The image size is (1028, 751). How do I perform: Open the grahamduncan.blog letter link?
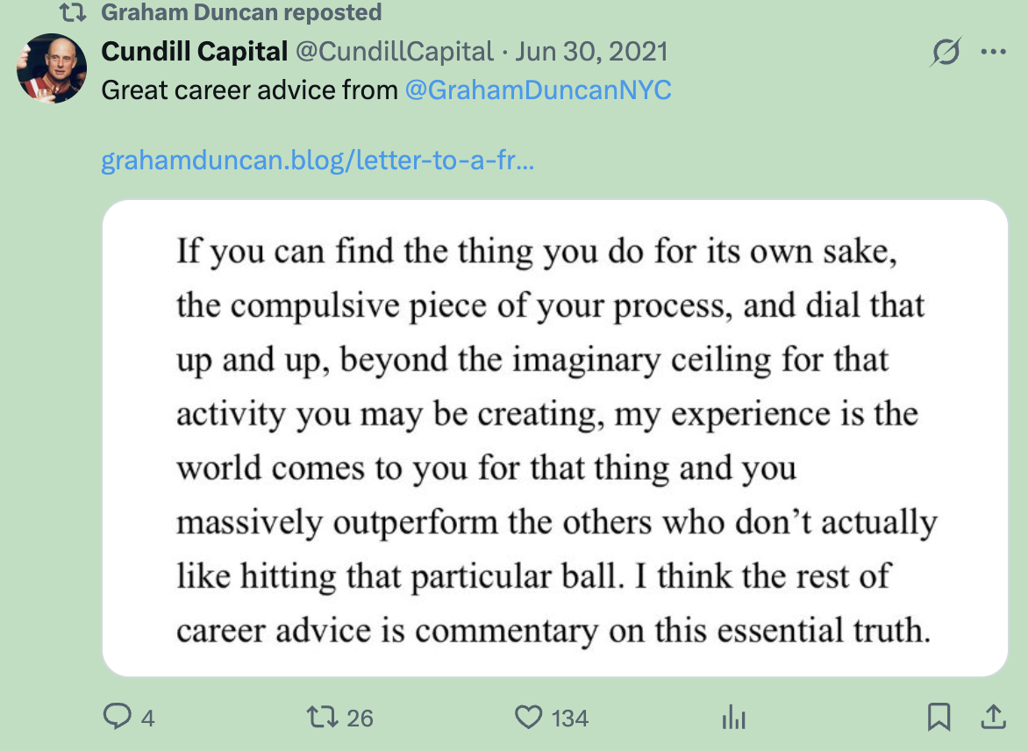318,161
